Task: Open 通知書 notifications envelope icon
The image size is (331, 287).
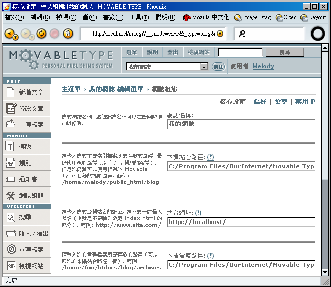Action: pos(10,179)
